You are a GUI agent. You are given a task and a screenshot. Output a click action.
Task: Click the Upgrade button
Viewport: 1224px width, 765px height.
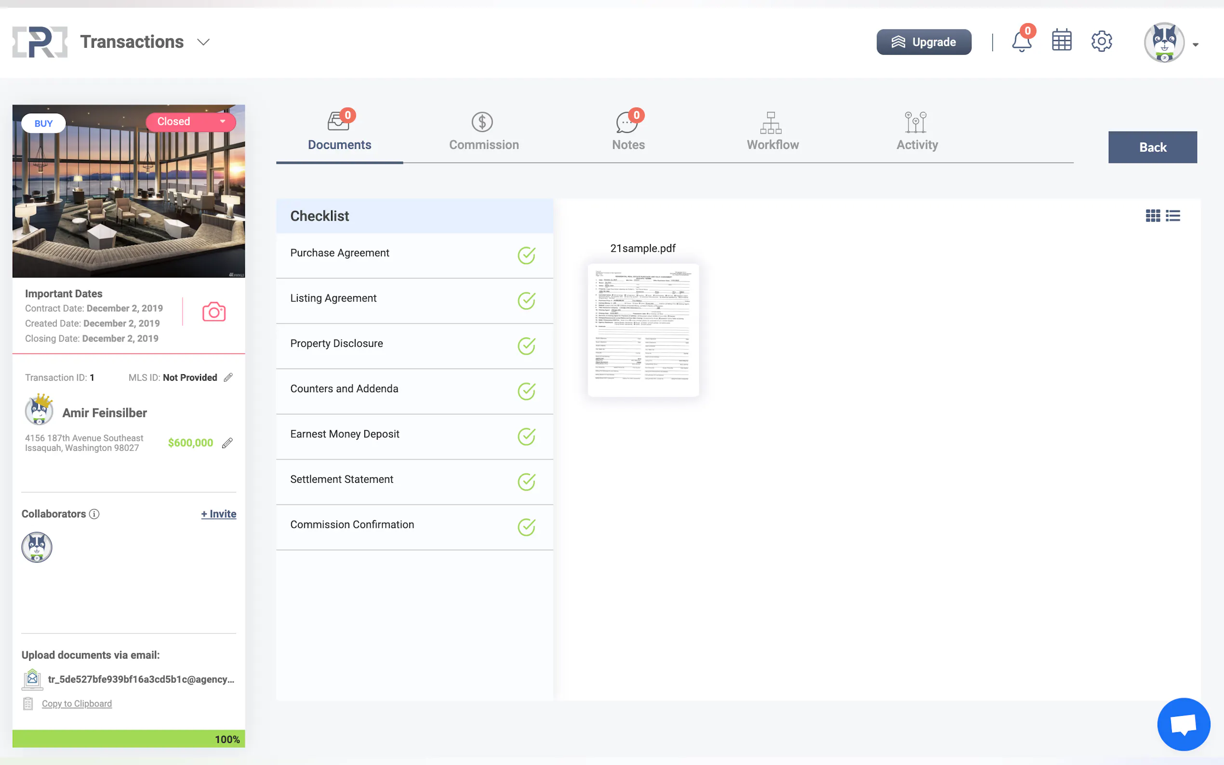click(x=923, y=42)
